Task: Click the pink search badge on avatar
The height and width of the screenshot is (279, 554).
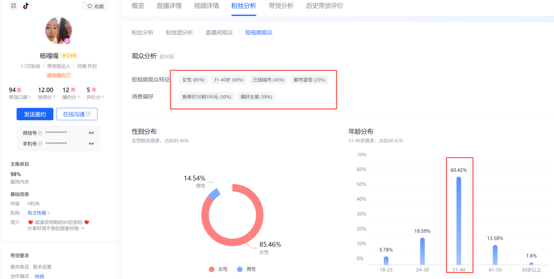Action: pyautogui.click(x=67, y=41)
